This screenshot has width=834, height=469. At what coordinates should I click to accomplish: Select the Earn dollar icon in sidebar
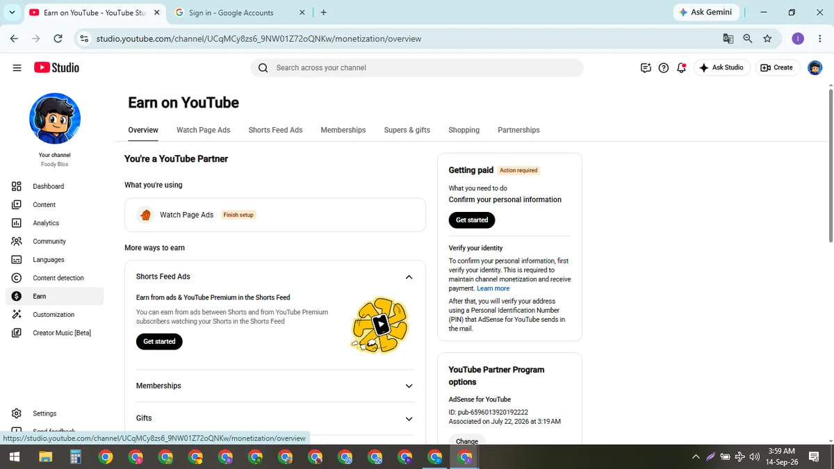point(17,296)
